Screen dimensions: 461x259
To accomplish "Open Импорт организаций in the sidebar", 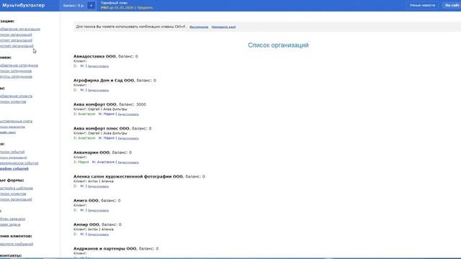I will click(x=16, y=40).
